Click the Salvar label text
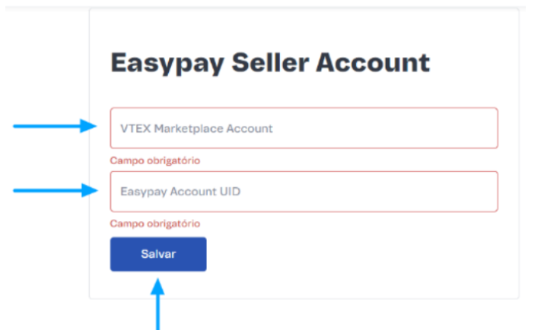 (x=158, y=254)
